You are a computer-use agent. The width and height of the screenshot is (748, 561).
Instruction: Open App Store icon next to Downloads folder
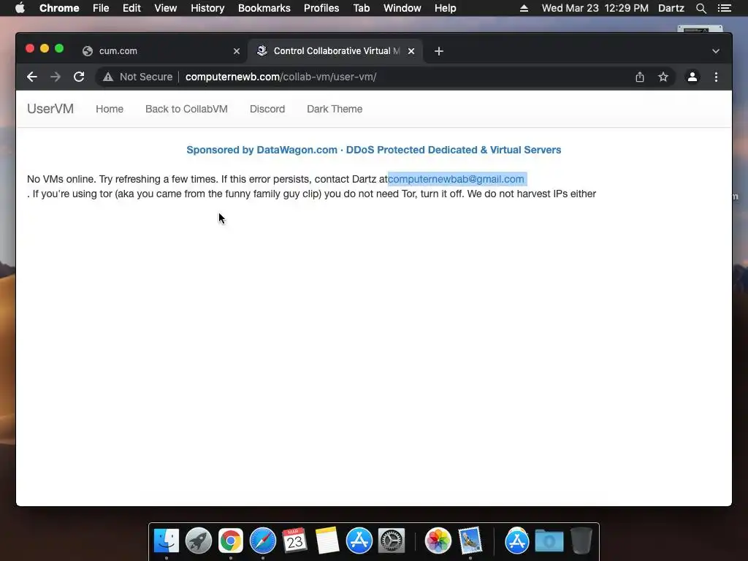517,541
